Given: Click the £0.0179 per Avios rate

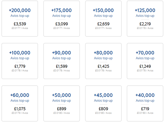Looking at the screenshot, I should click(x=20, y=113).
